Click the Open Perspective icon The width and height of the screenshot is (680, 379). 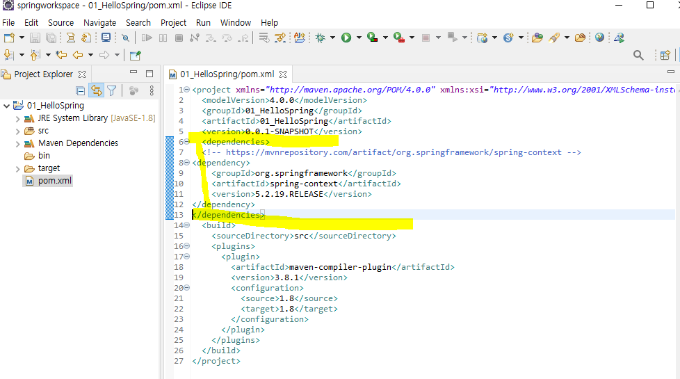(x=665, y=55)
